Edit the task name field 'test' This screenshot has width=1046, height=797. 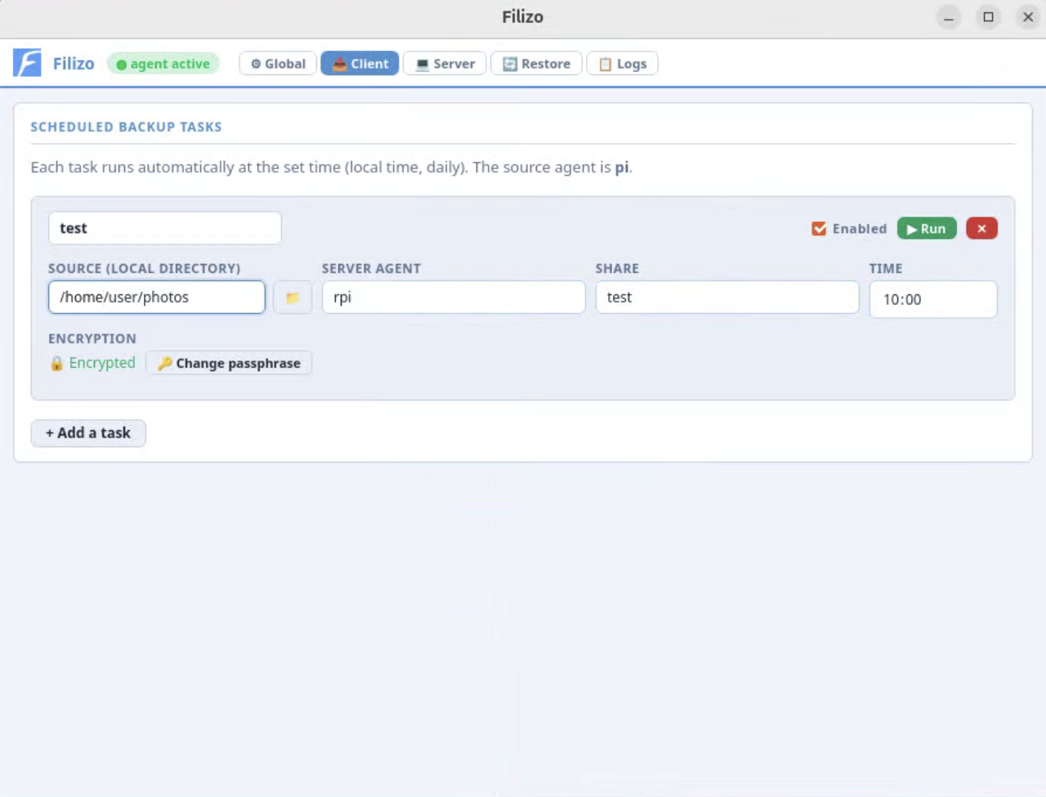165,228
